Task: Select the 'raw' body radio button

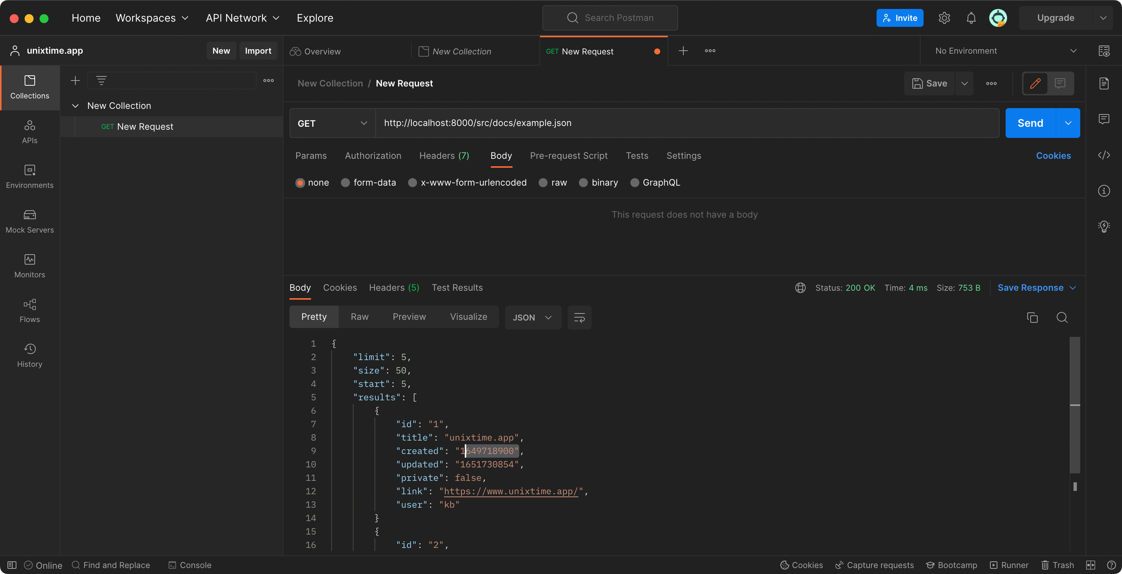Action: (543, 182)
